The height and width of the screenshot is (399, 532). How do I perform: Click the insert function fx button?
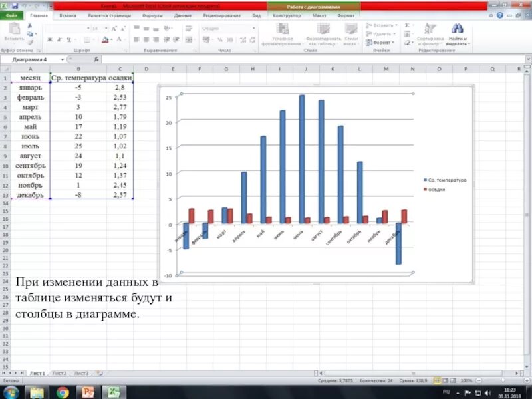(96, 59)
